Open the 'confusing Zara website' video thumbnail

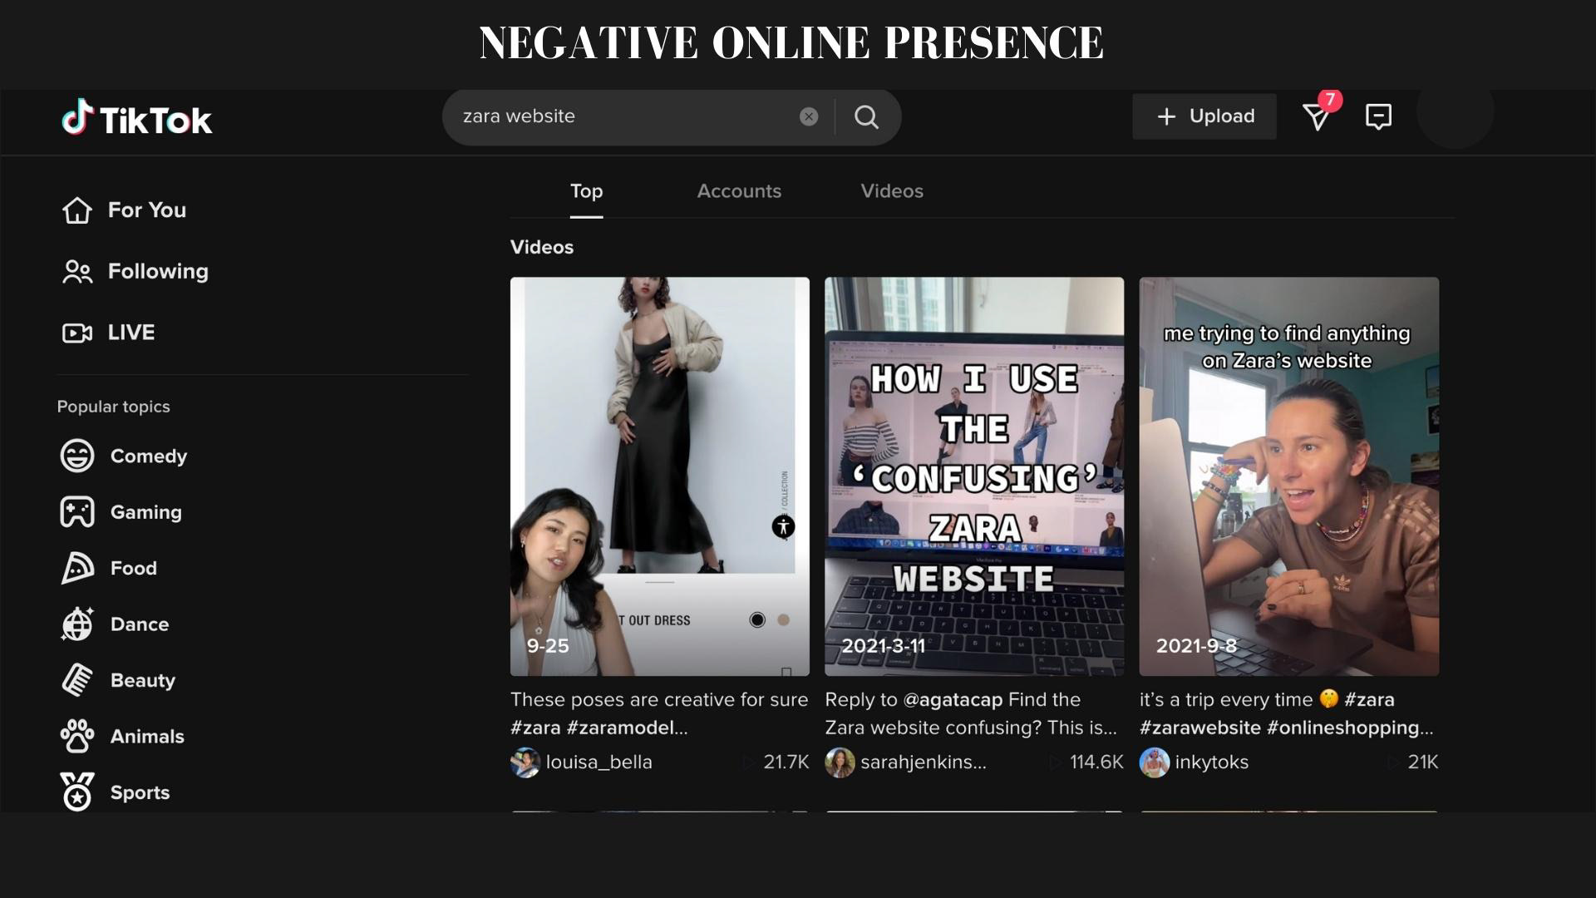[974, 476]
